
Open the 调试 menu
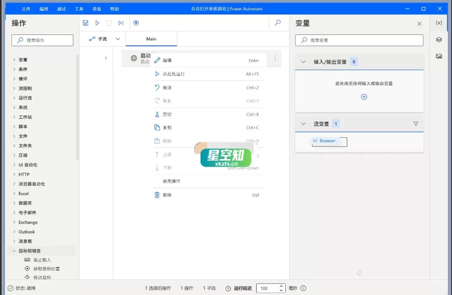coord(61,8)
